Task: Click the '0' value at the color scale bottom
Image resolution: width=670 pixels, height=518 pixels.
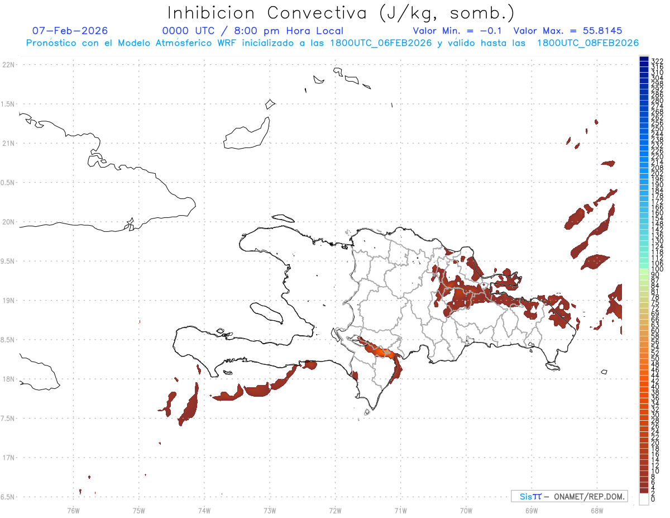Action: (x=653, y=498)
